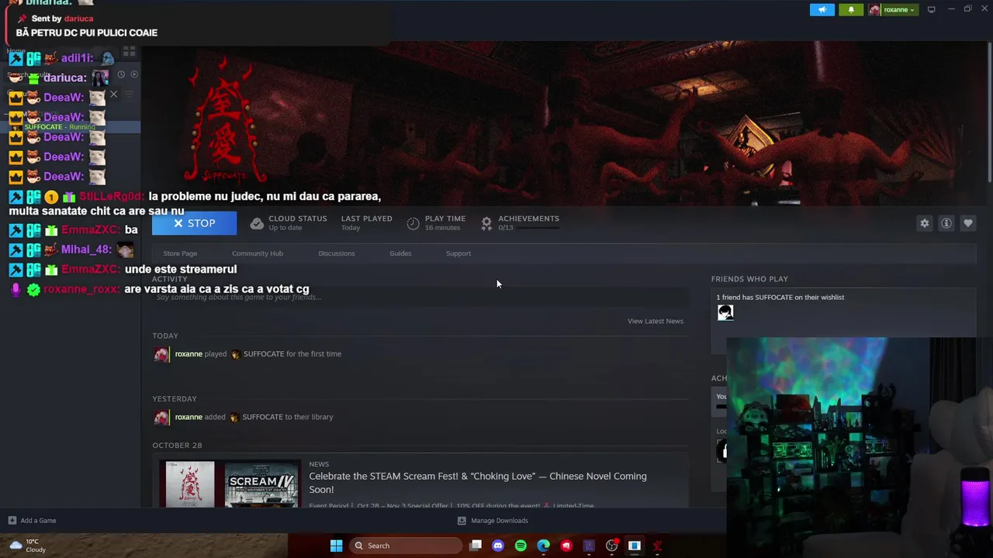The image size is (993, 558).
Task: Open the Steam Scream Fest news headline
Action: pyautogui.click(x=478, y=483)
